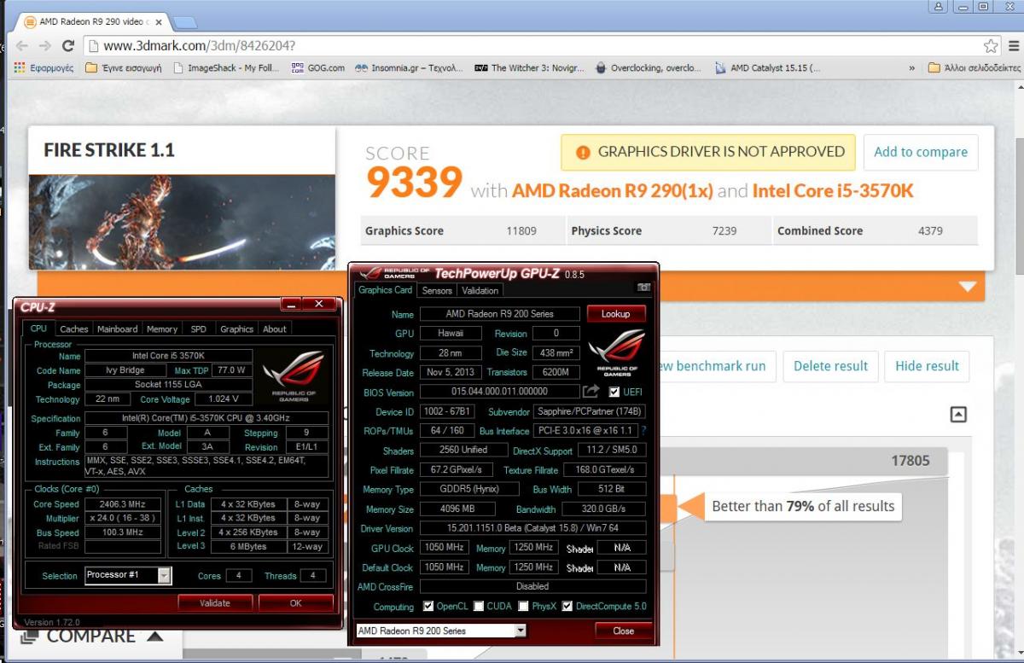Screen dimensions: 1024x663
Task: Click the GPU-Z ROG logo image
Action: [615, 353]
